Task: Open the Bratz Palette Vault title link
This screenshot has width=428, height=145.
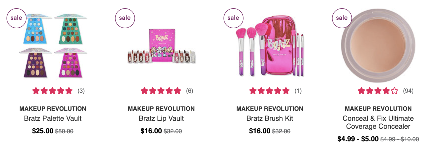Action: (x=53, y=118)
